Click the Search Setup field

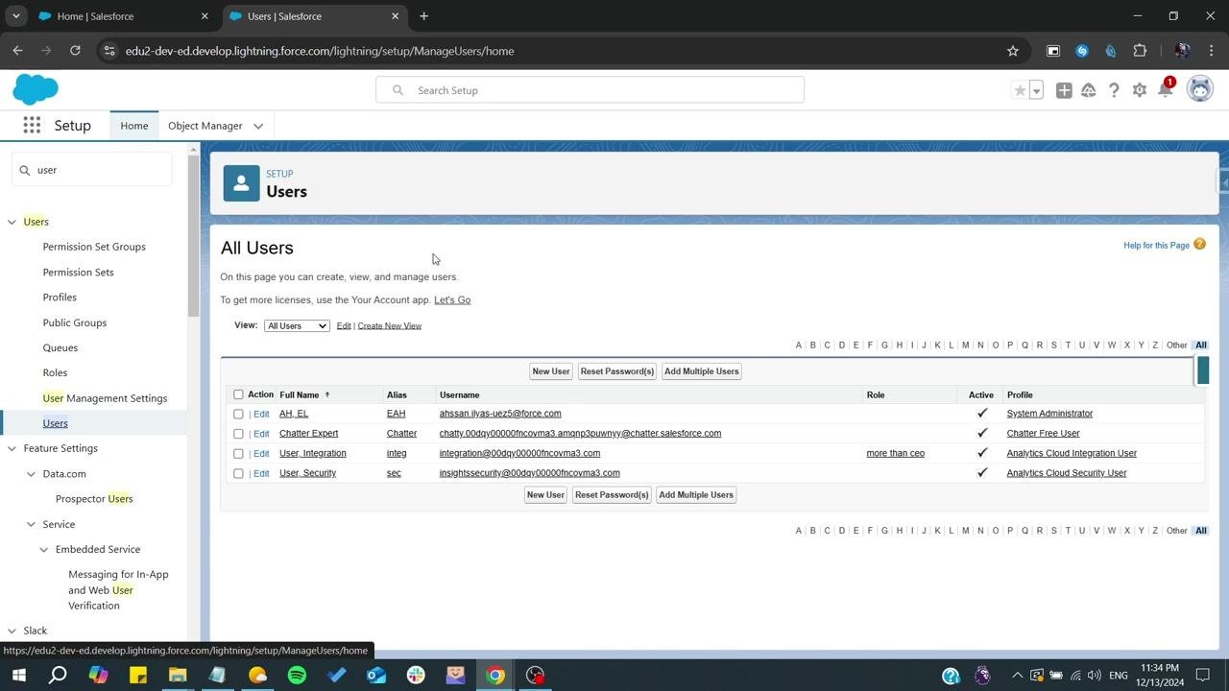click(590, 90)
